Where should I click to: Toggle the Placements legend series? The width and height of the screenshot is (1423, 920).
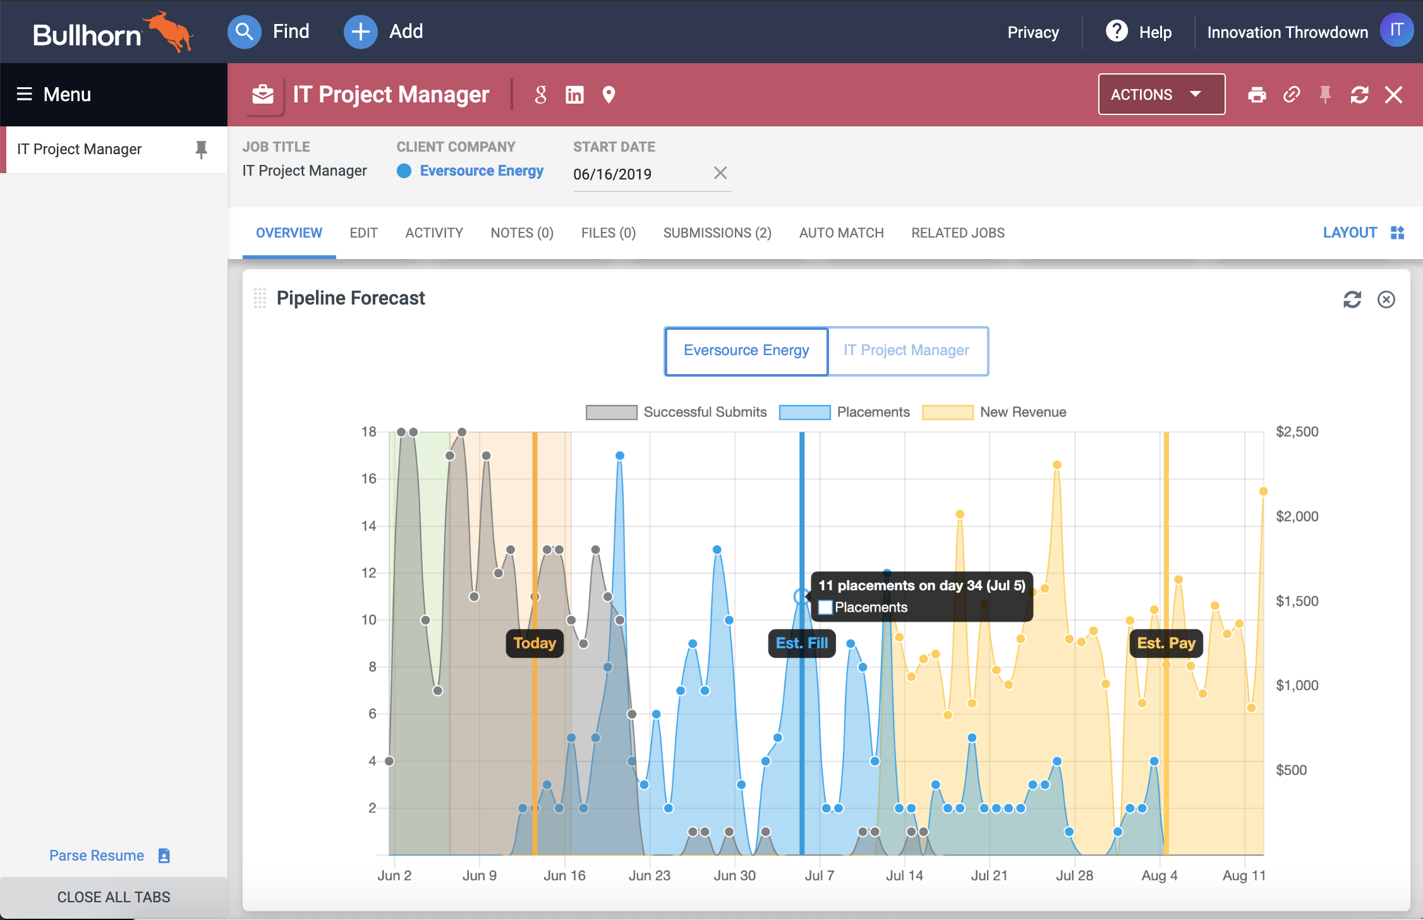coord(845,412)
